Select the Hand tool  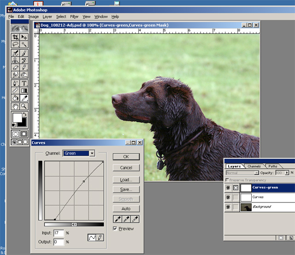pos(15,107)
